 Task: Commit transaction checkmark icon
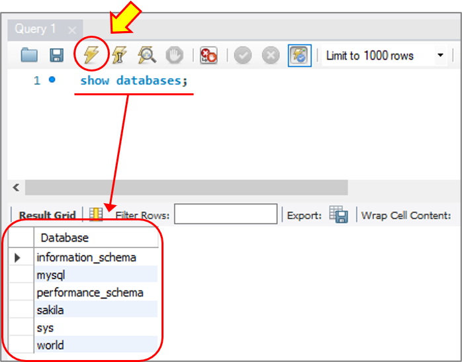coord(243,55)
